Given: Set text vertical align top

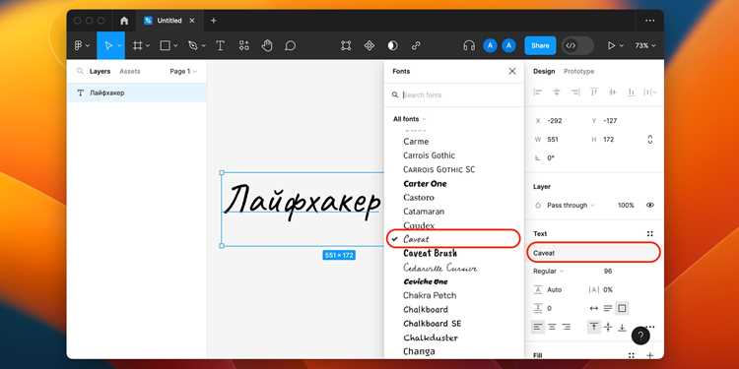Looking at the screenshot, I should tap(594, 327).
